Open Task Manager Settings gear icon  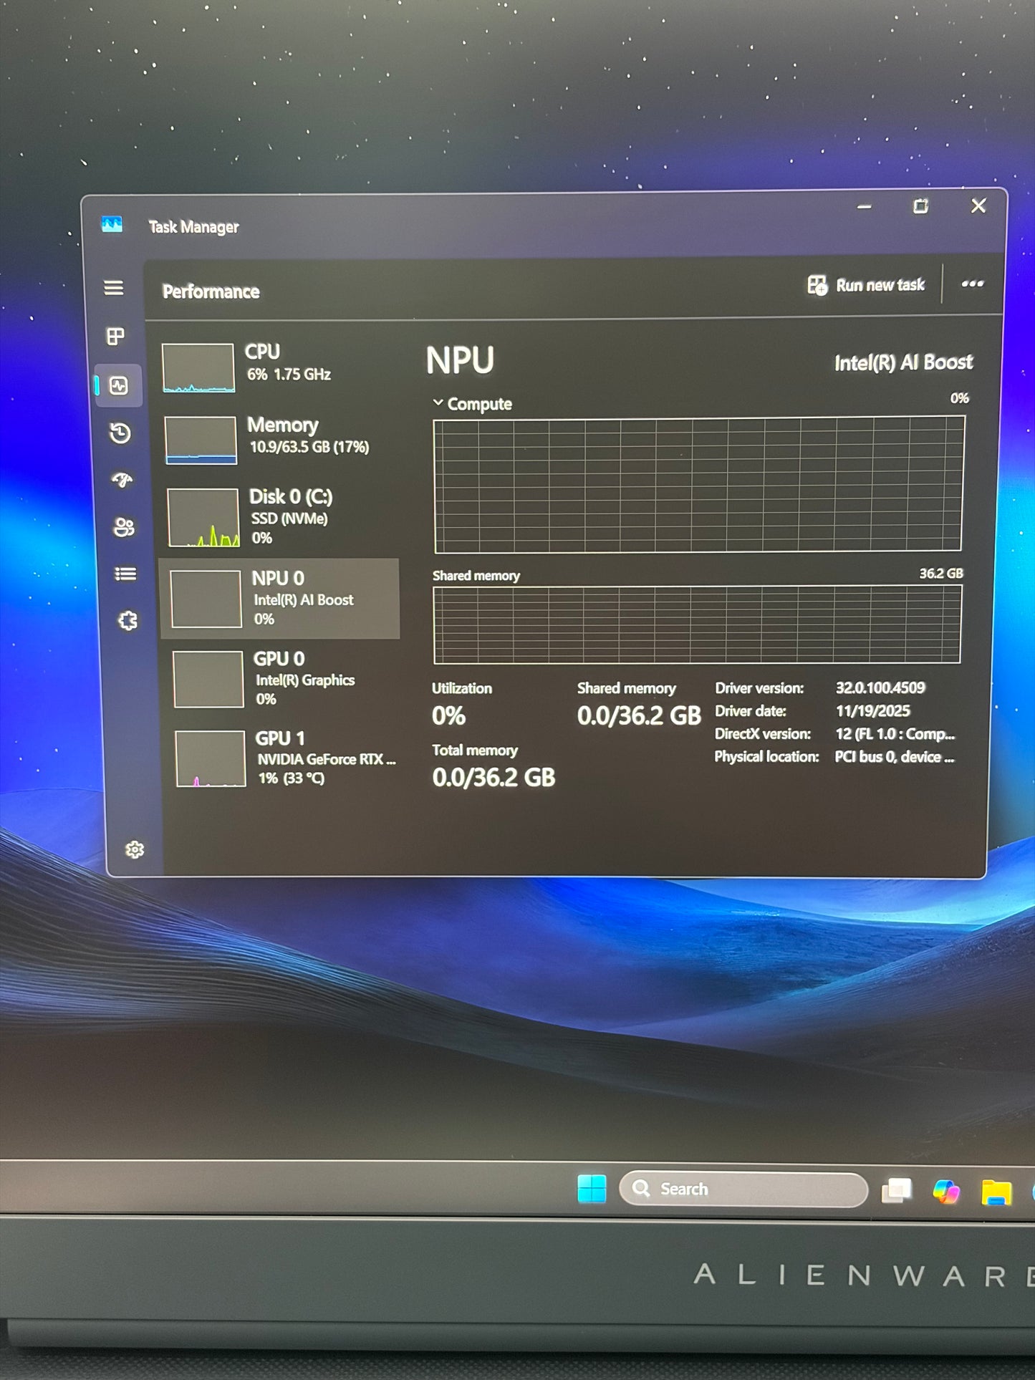point(135,849)
